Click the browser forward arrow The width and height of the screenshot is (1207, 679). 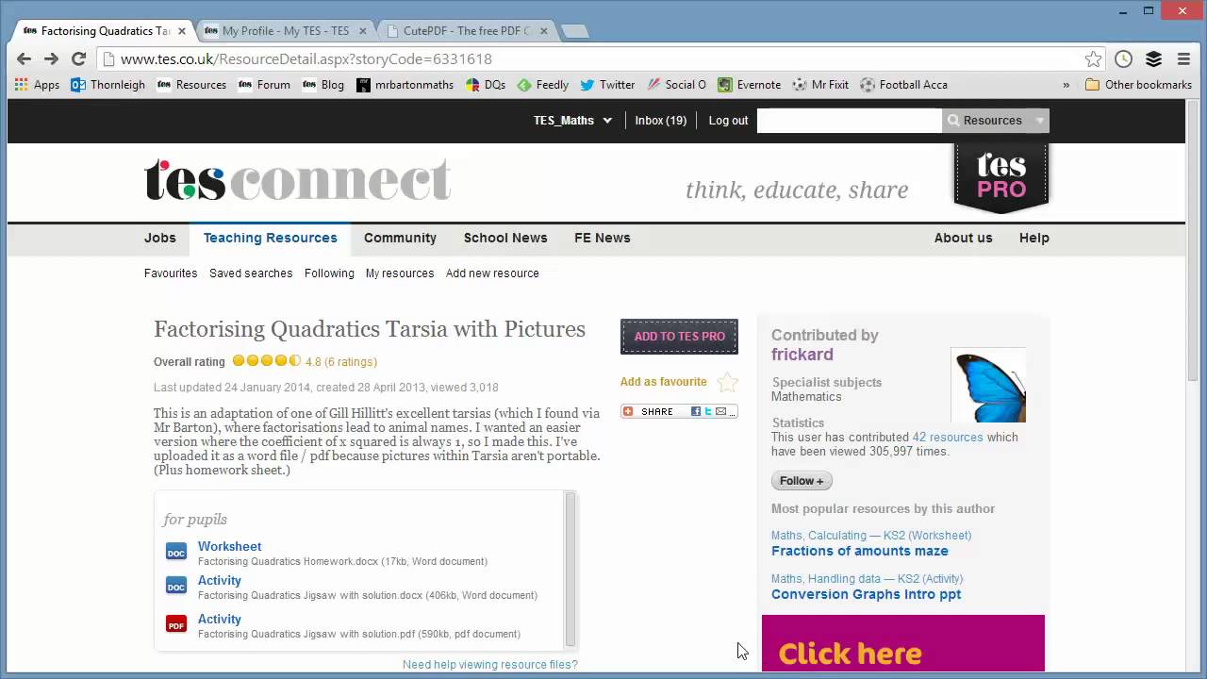pyautogui.click(x=51, y=58)
